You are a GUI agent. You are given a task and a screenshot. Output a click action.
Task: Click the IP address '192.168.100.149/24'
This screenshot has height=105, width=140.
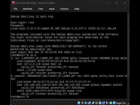click(37, 85)
